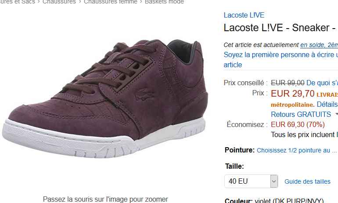Click the crocodile logo on the shoe
Image resolution: width=338 pixels, height=203 pixels.
[144, 95]
